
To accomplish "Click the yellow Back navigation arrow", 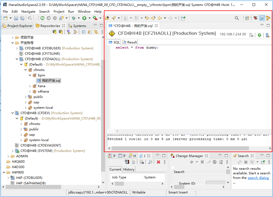I will point(160,18).
